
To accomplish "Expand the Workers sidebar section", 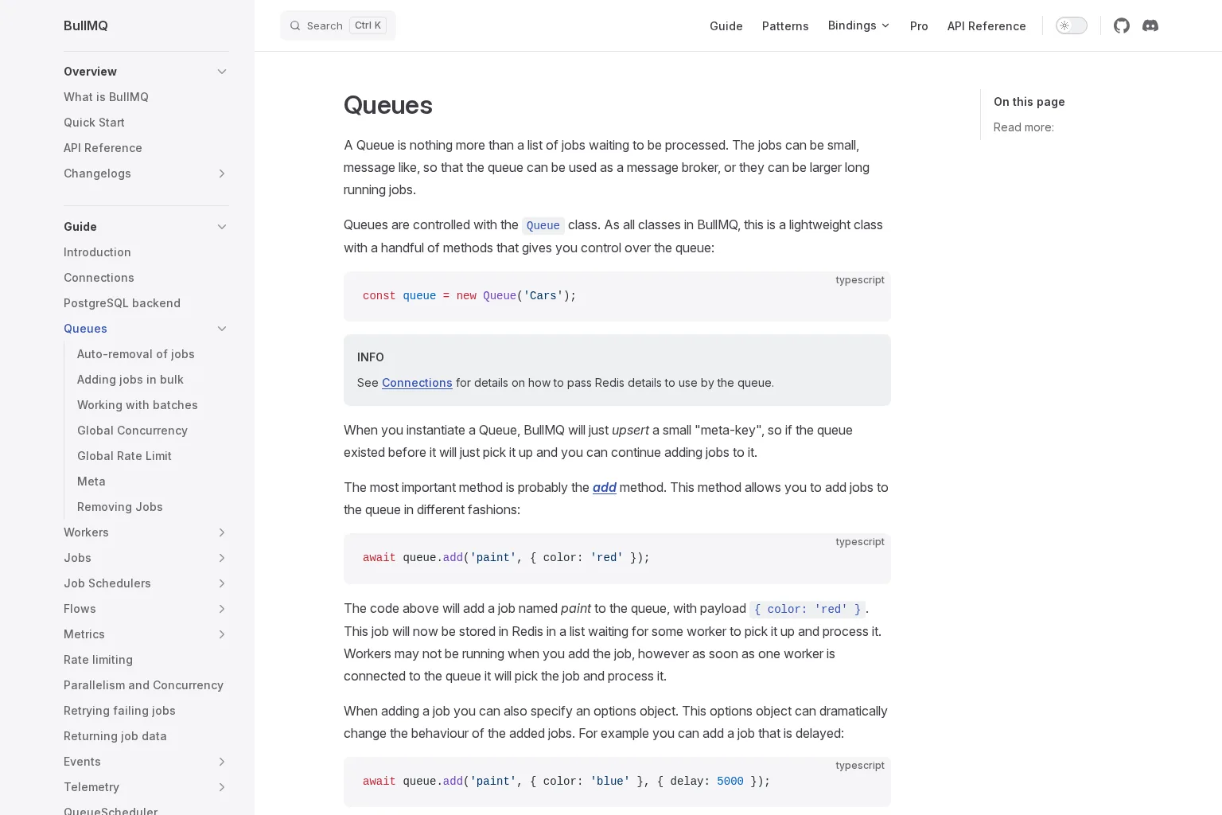I will pyautogui.click(x=222, y=532).
